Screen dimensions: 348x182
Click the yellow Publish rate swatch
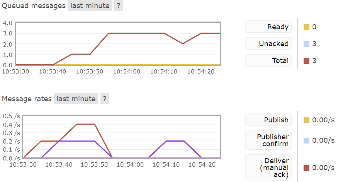coord(306,120)
